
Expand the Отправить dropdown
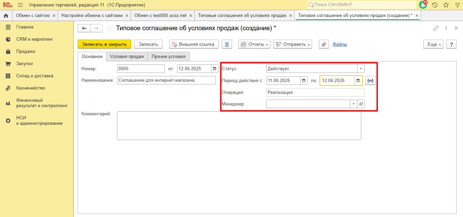point(293,44)
